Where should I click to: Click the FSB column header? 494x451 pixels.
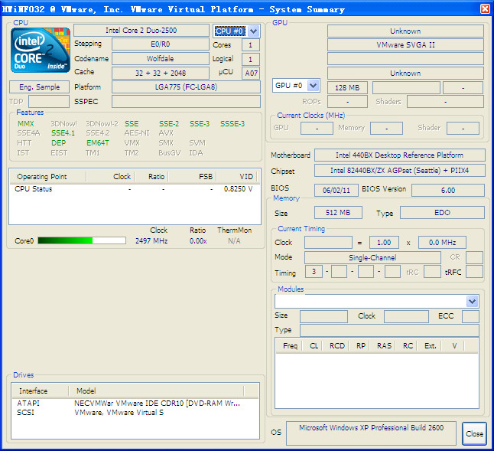point(193,177)
